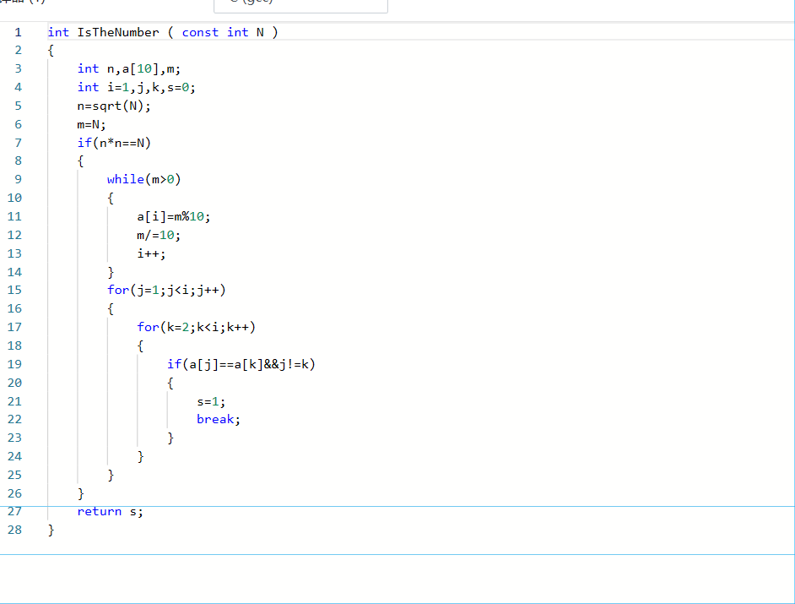Select line number 5 in the gutter
795x604 pixels.
(19, 106)
